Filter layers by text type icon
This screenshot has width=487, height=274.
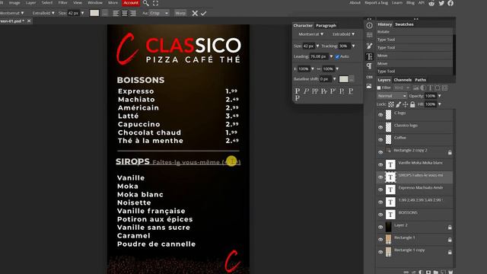click(x=431, y=88)
